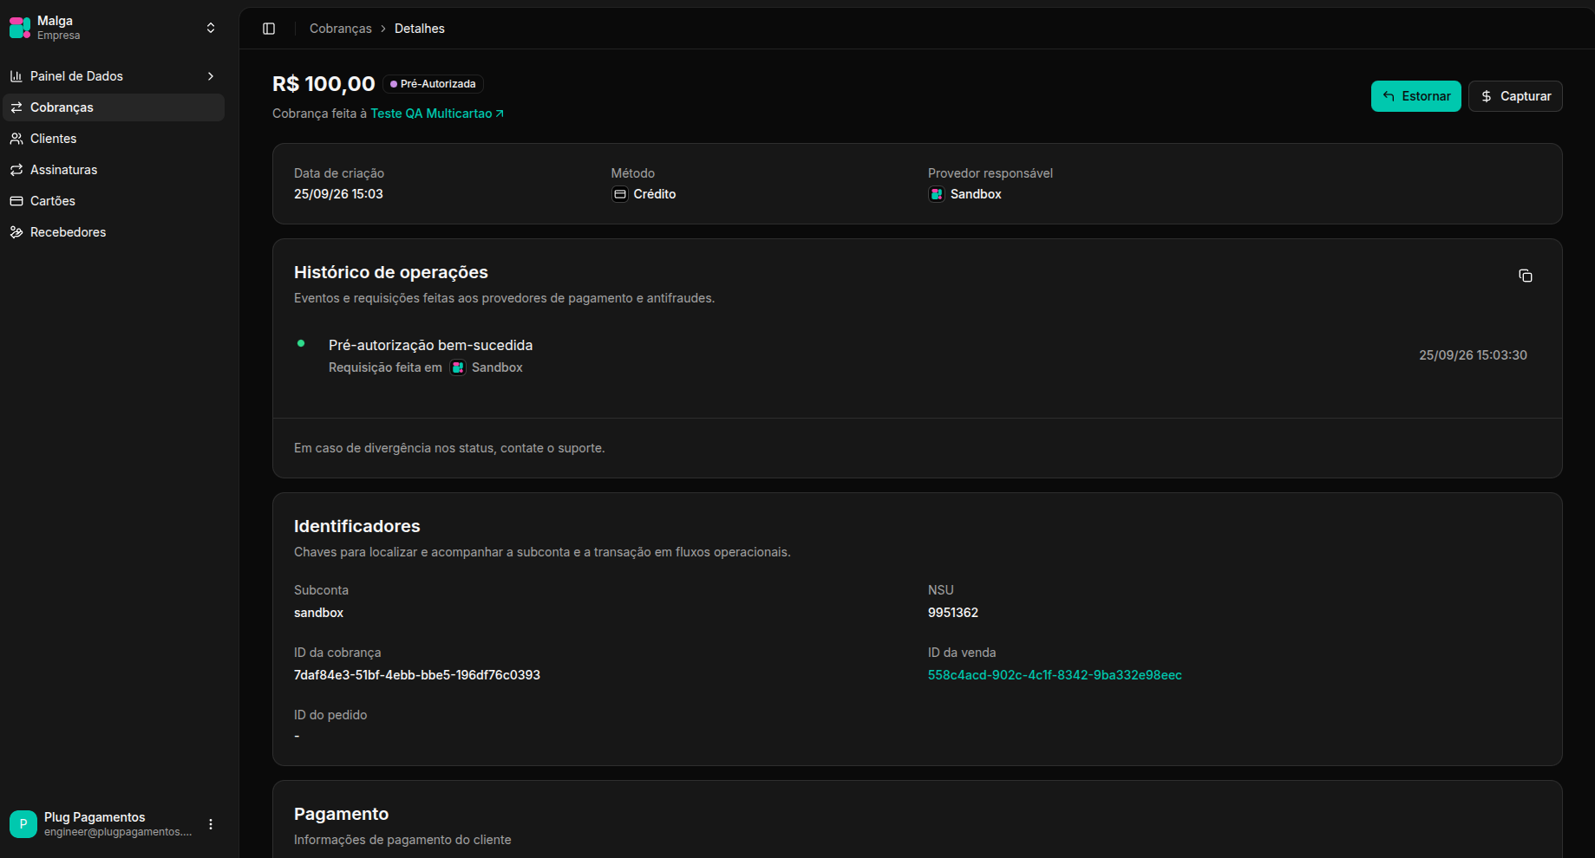1595x858 pixels.
Task: Select the ID da cobrança value 7daf84e3
Action: coord(417,675)
